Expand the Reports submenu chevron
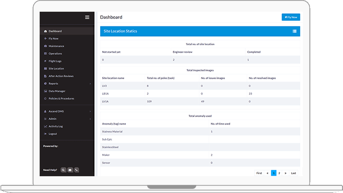Viewport: 343px width, 193px height. [x=90, y=84]
